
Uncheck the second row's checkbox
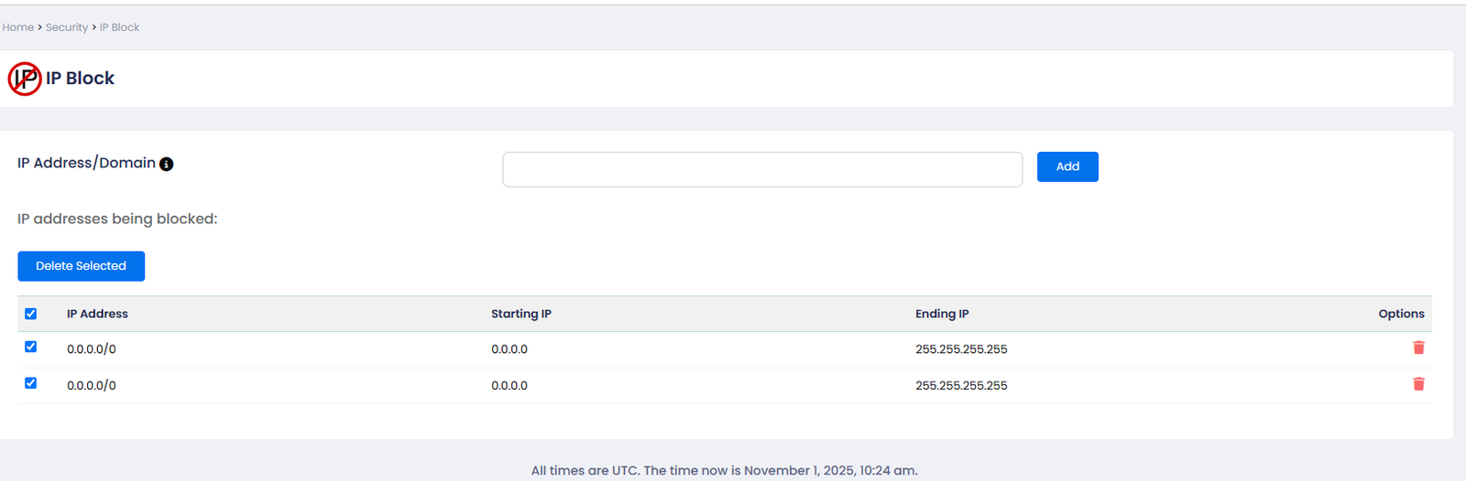[31, 383]
